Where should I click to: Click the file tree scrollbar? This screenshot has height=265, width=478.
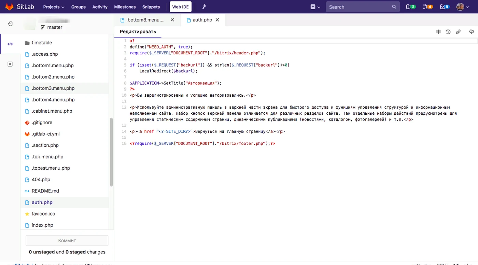pos(111,152)
